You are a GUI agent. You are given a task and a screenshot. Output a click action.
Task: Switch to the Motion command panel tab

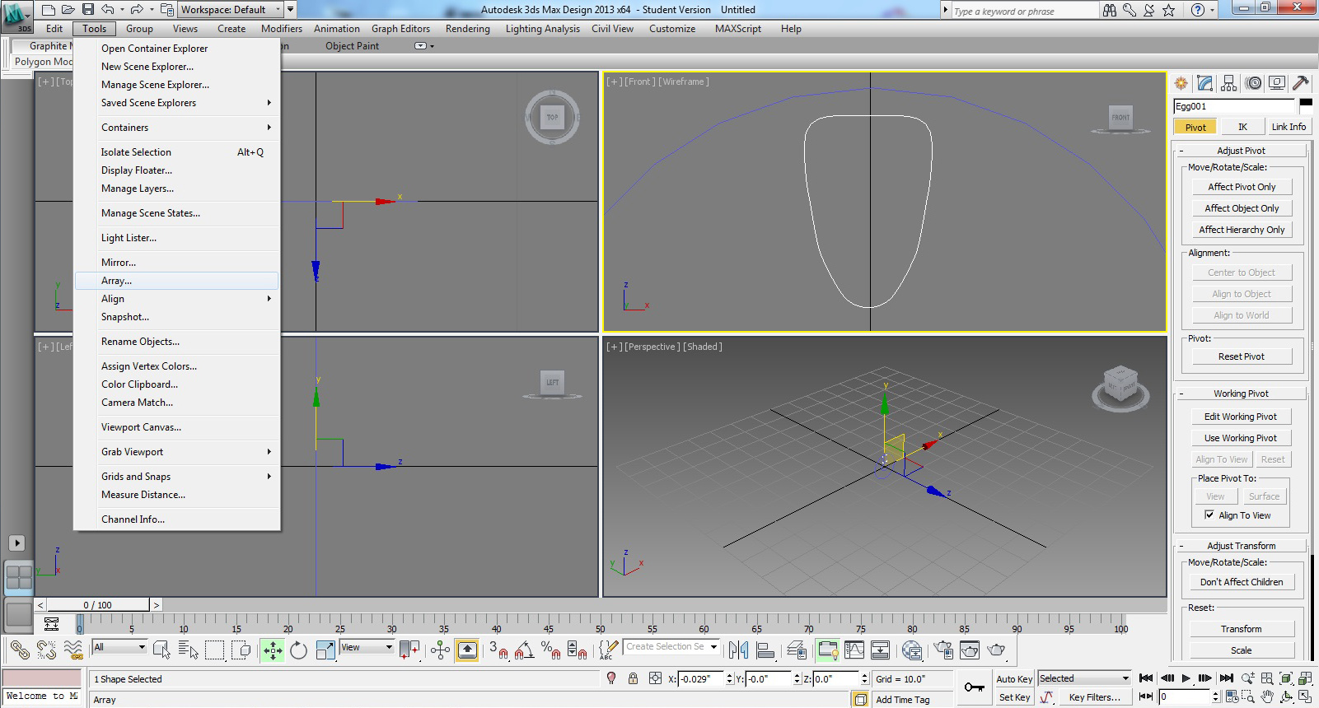(x=1253, y=82)
